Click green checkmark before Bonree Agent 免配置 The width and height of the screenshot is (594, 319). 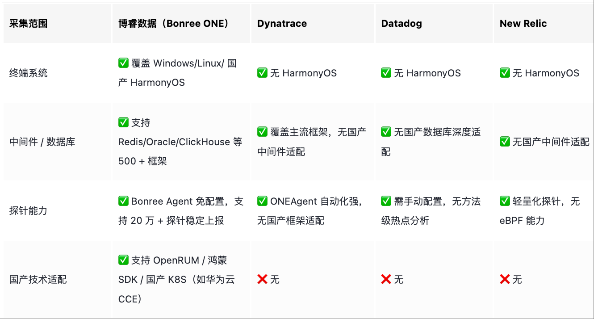click(124, 201)
